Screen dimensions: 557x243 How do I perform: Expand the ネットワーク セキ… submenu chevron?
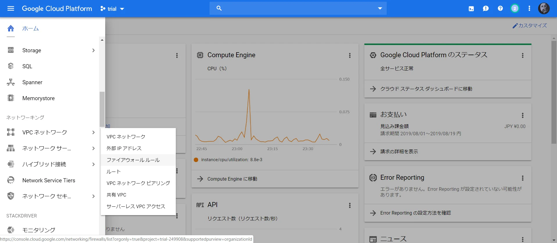tap(93, 196)
